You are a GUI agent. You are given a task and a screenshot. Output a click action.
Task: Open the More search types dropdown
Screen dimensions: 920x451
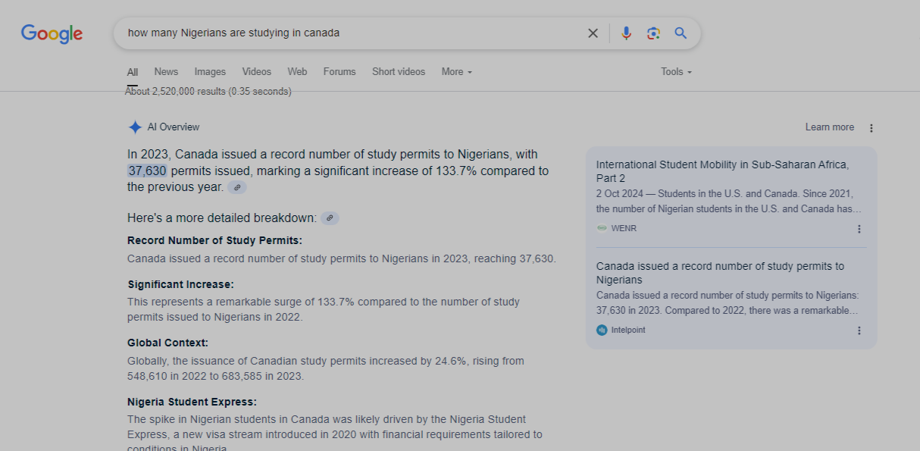pyautogui.click(x=455, y=71)
